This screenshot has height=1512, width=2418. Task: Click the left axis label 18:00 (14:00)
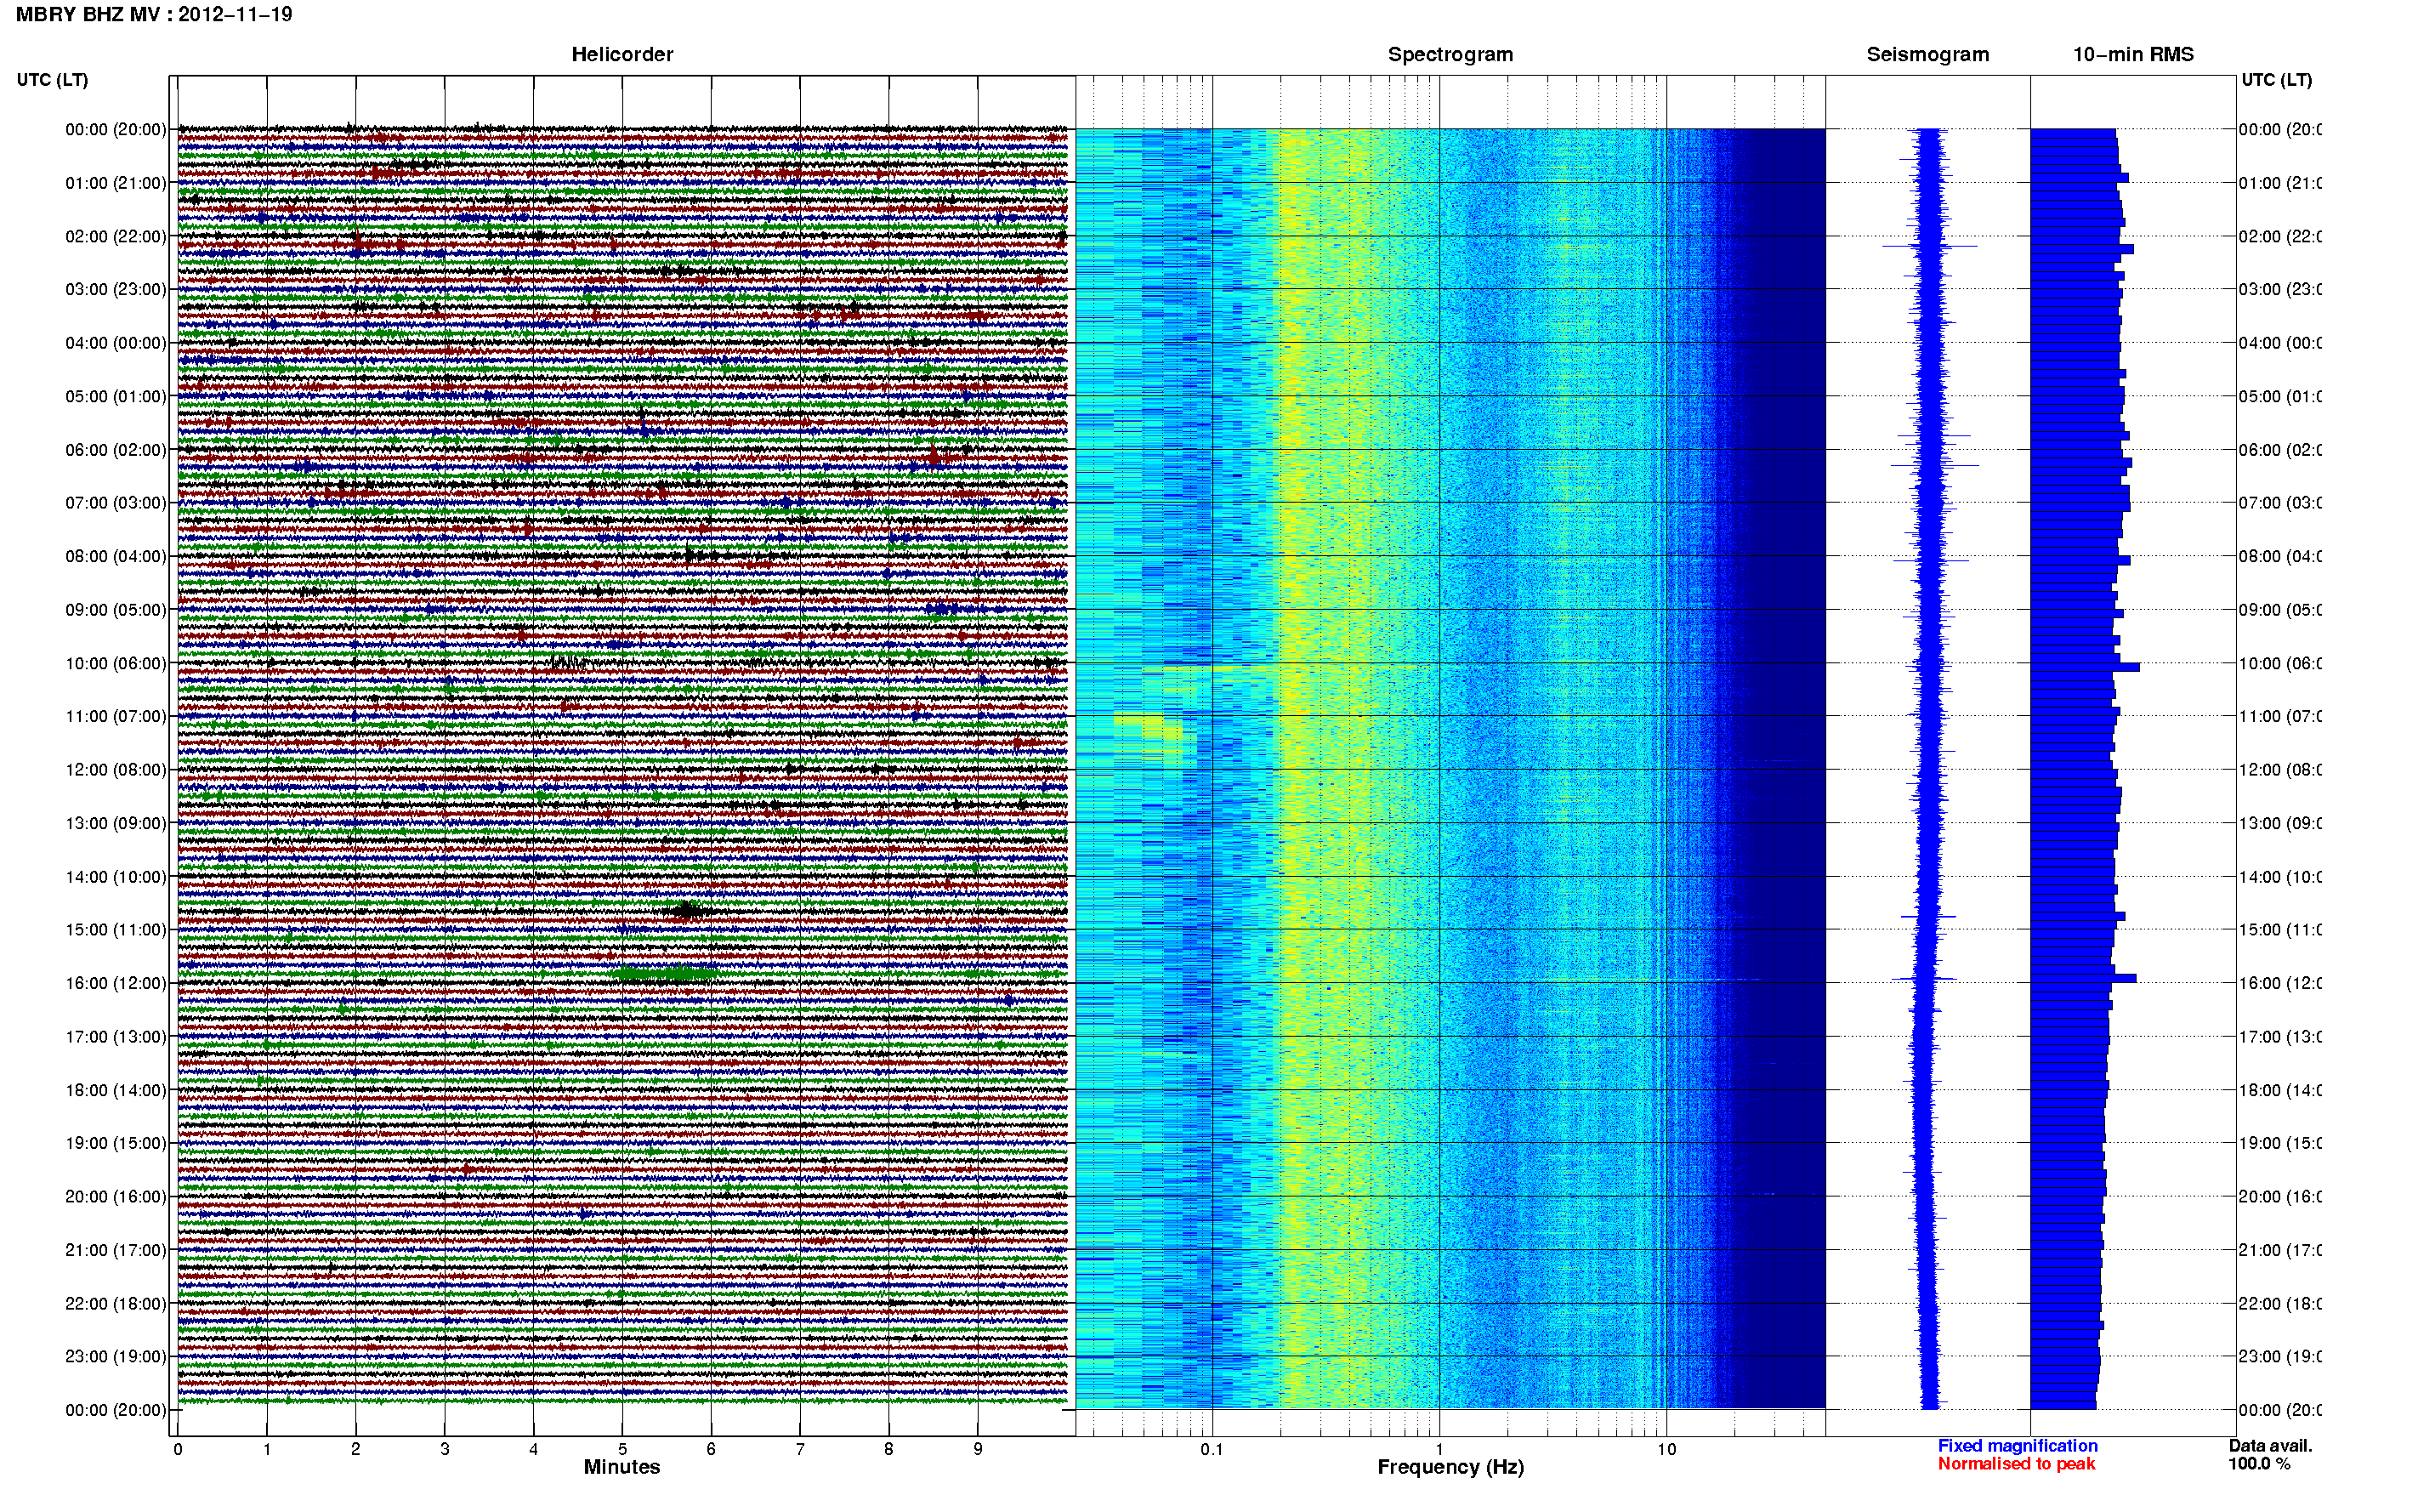point(116,1090)
